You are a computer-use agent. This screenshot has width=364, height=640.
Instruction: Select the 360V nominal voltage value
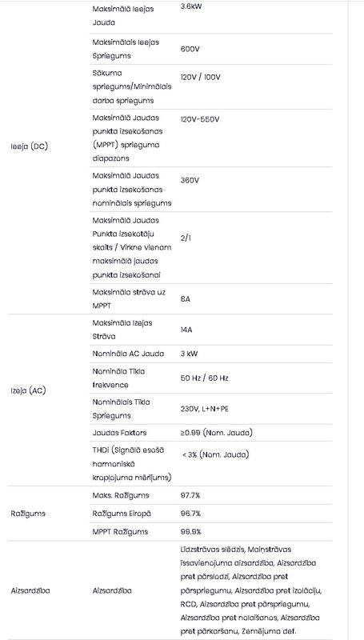[190, 181]
